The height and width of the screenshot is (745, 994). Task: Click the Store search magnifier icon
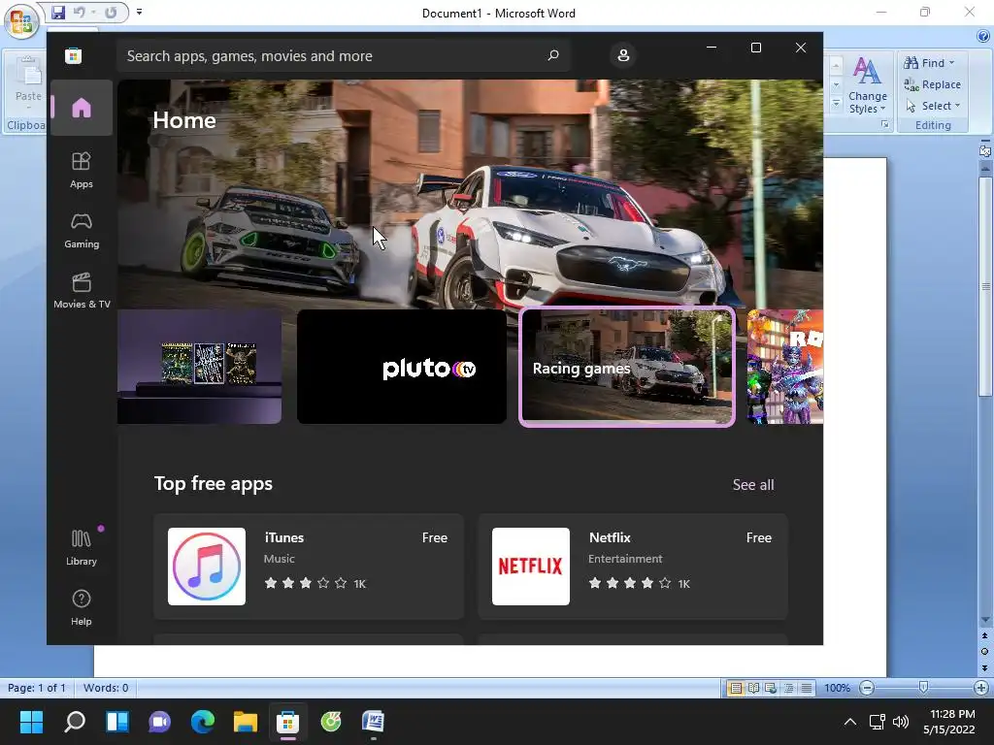pyautogui.click(x=552, y=55)
